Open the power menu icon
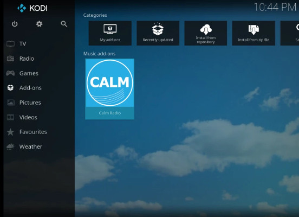 click(x=15, y=24)
